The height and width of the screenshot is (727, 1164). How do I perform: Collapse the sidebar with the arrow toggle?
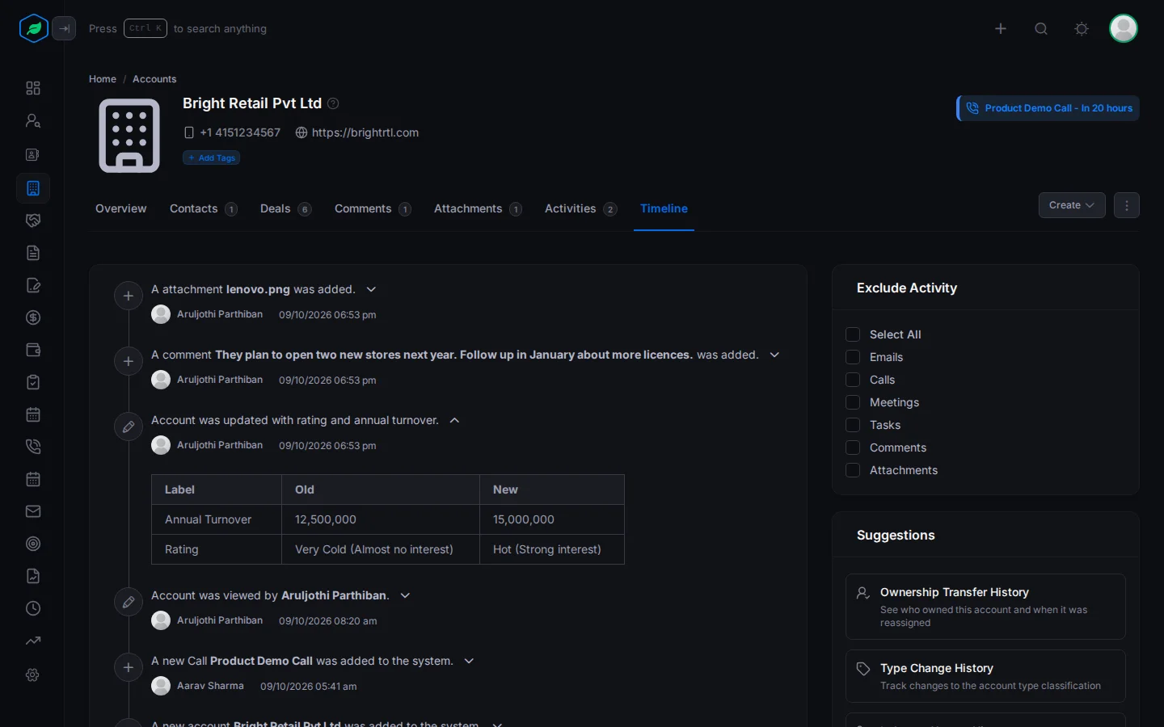[x=64, y=28]
